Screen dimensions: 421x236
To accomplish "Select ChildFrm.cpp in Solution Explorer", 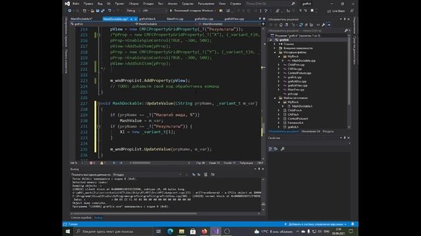I will 296,65.
